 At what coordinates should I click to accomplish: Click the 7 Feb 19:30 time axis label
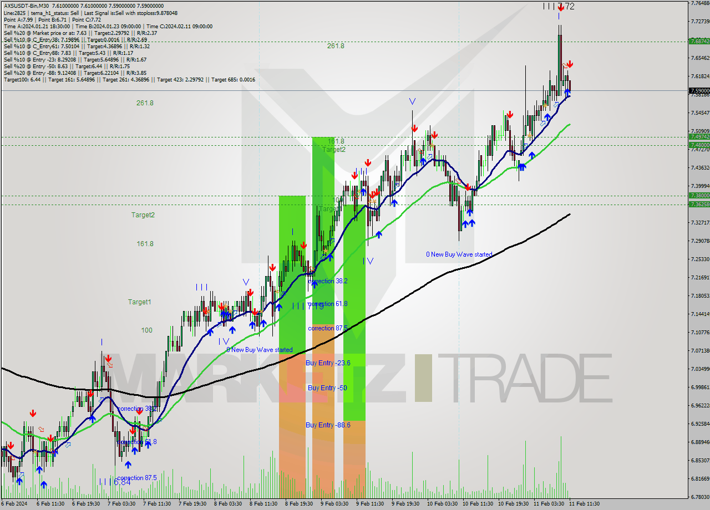[191, 504]
